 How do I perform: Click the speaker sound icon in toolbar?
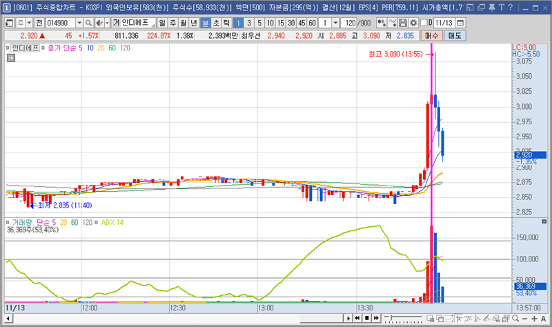(99, 23)
